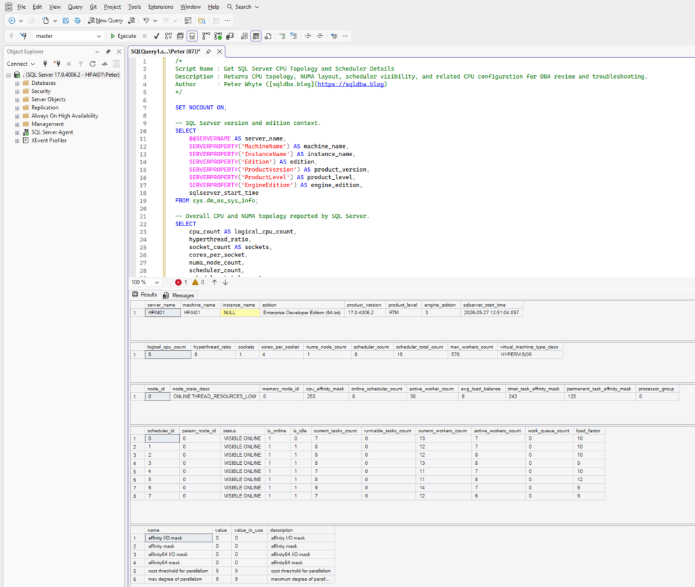Uncomment the selected lines
Screen dimensions: 695x587
point(293,36)
